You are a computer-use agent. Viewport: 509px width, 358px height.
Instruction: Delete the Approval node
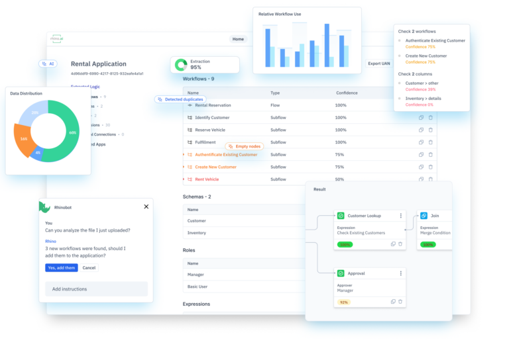pyautogui.click(x=400, y=302)
